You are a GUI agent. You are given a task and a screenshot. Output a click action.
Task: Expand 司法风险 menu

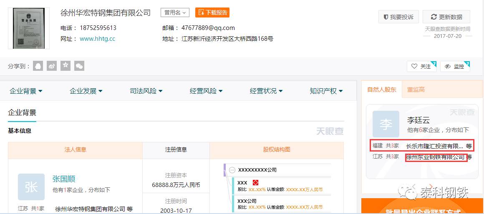click(x=146, y=91)
